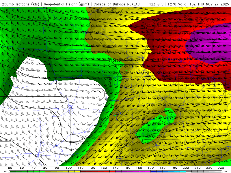This screenshot has height=173, width=231.
Task: Click the 70 label on the color scale
Action: (x=33, y=168)
